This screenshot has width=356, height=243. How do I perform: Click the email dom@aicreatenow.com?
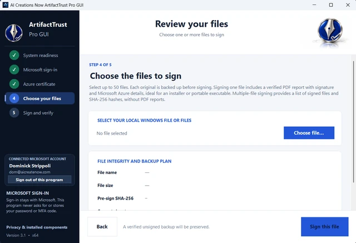click(x=29, y=172)
